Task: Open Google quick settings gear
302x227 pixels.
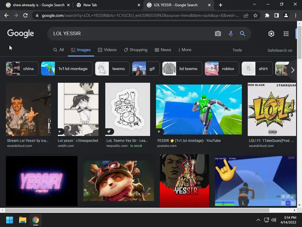Action: click(271, 34)
